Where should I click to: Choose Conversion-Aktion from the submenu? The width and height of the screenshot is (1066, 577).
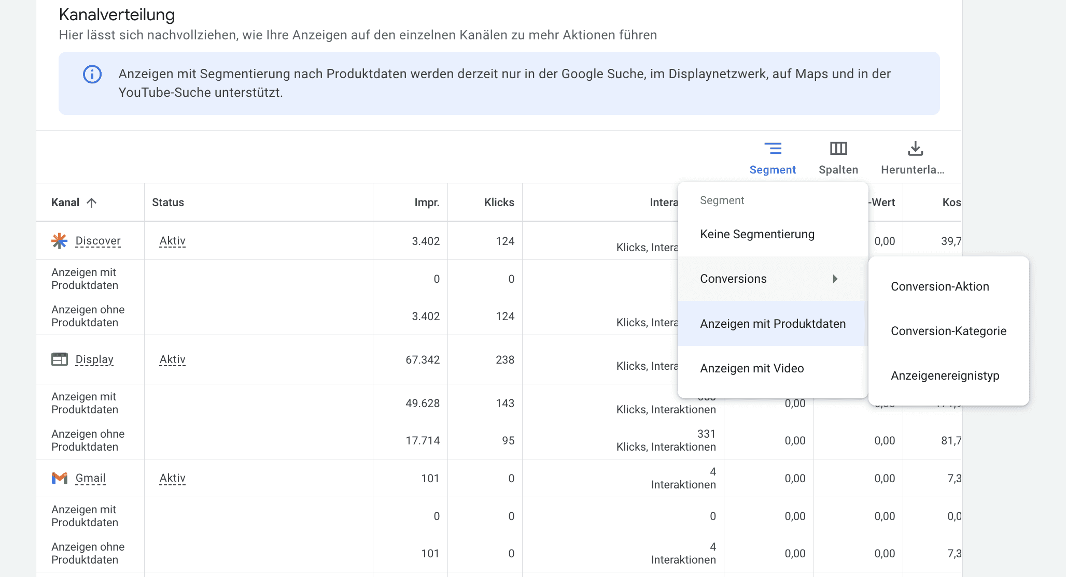pos(939,286)
